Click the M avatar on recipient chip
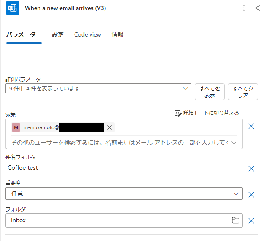The width and height of the screenshot is (274, 241). pyautogui.click(x=16, y=127)
